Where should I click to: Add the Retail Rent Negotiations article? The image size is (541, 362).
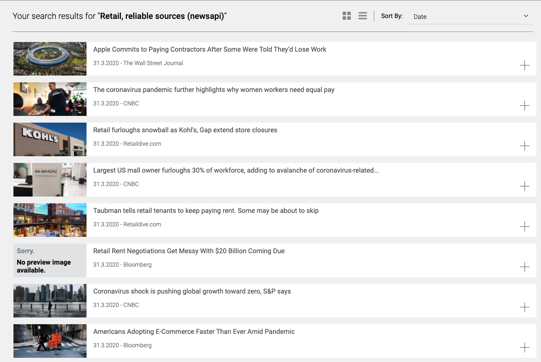tap(525, 267)
